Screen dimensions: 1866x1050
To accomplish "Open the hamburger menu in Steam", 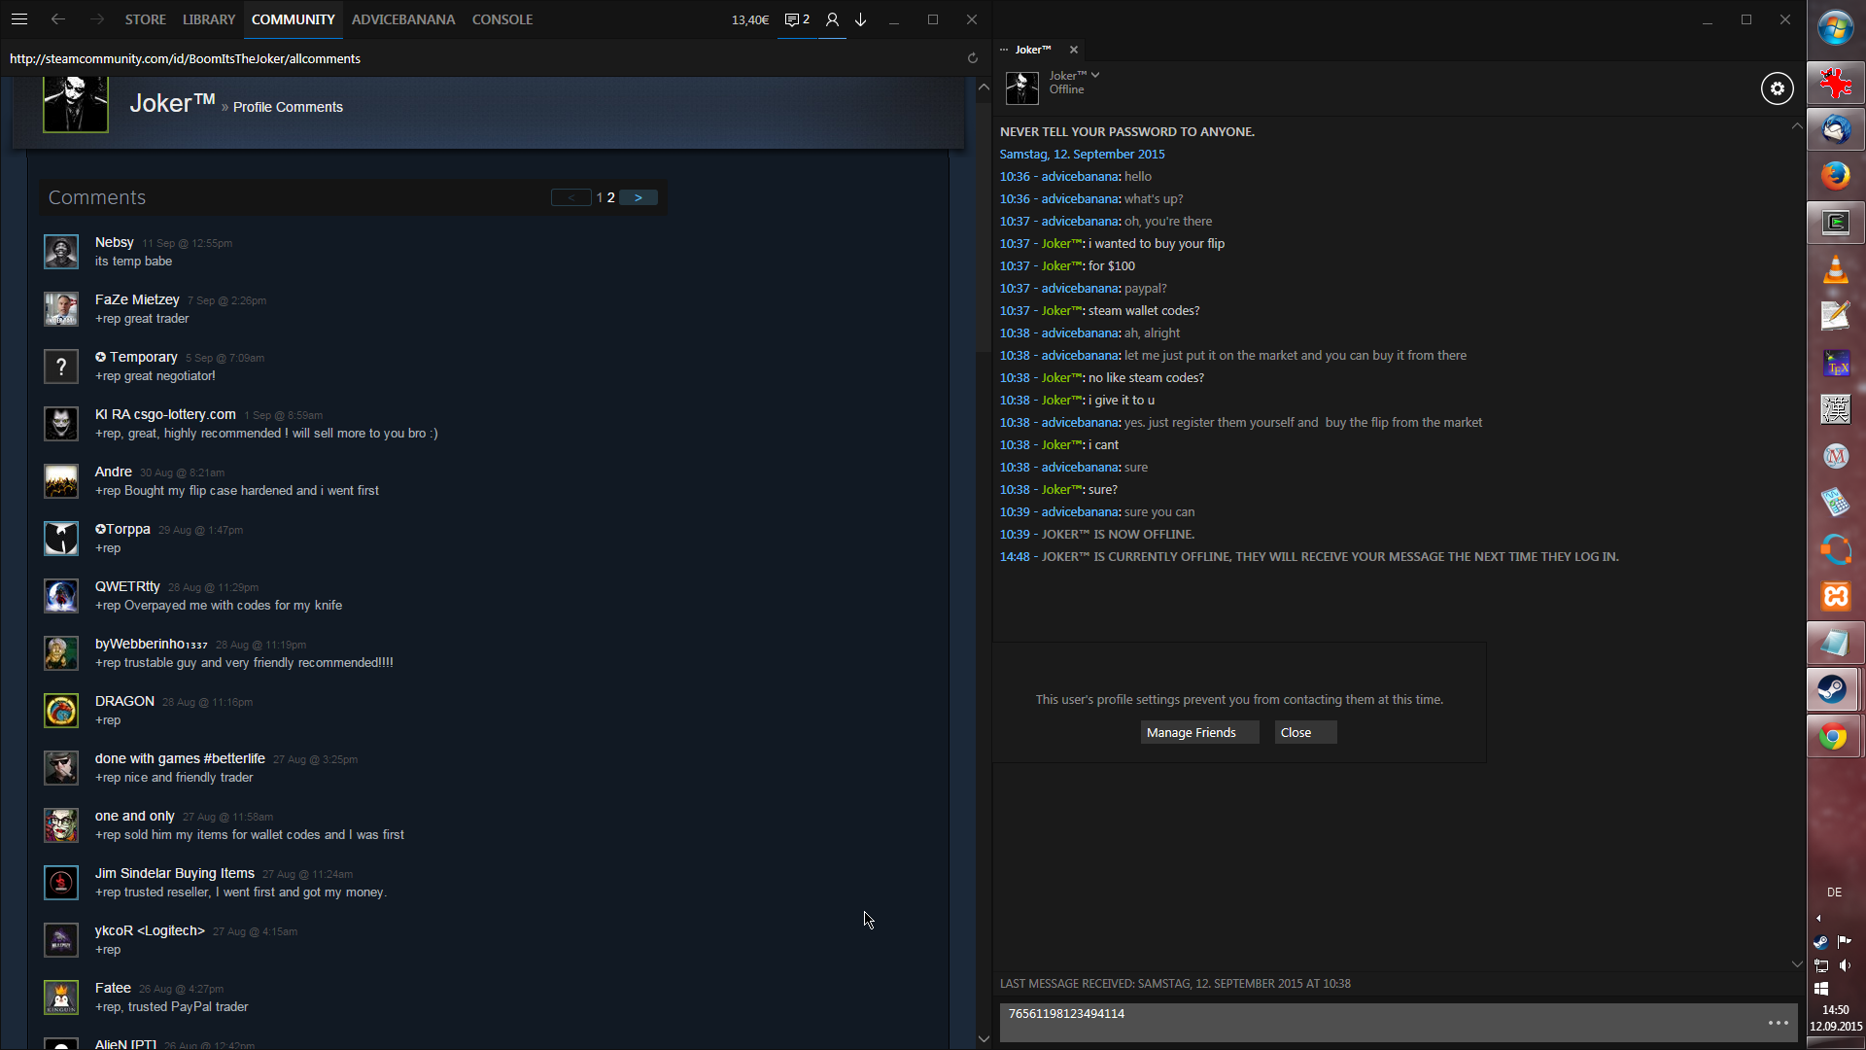I will pos(19,19).
